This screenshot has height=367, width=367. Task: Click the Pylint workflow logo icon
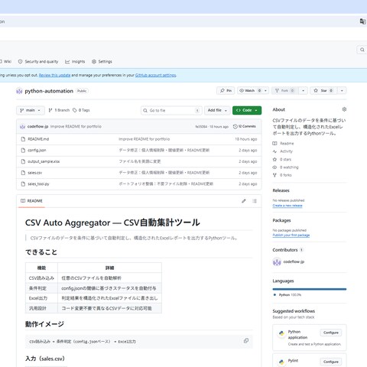pos(281,362)
